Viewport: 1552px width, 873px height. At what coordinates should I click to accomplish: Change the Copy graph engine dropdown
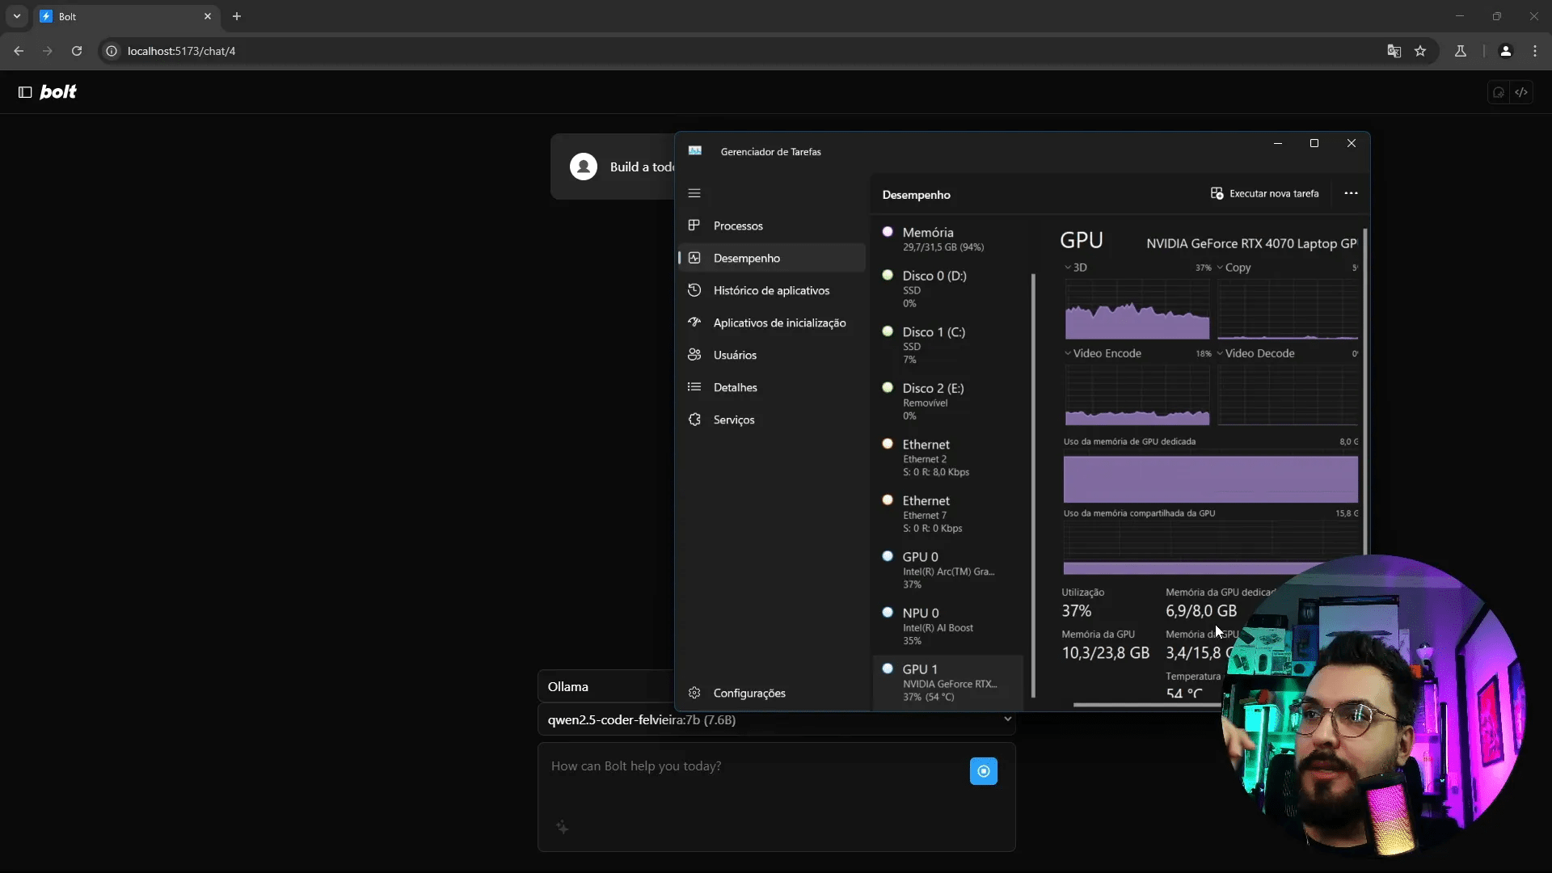[1234, 268]
